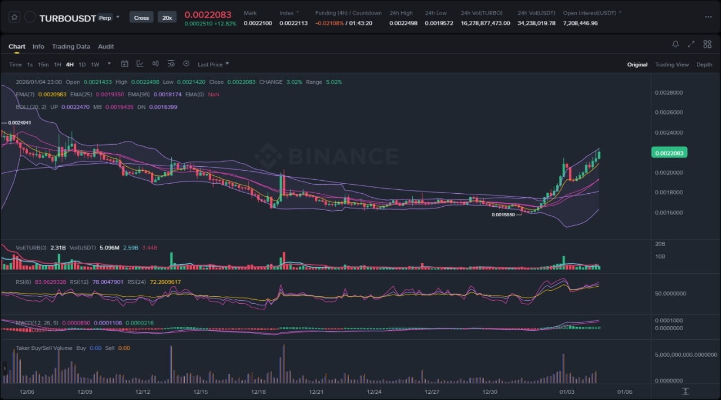Open more time intervals dropdown arrow
This screenshot has width=721, height=400.
point(109,64)
